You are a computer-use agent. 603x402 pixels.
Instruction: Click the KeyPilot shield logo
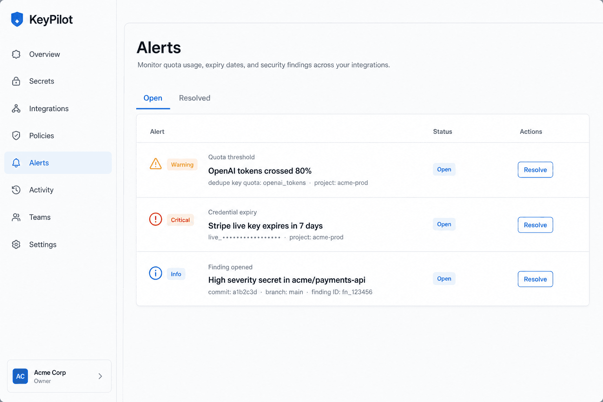coord(17,19)
